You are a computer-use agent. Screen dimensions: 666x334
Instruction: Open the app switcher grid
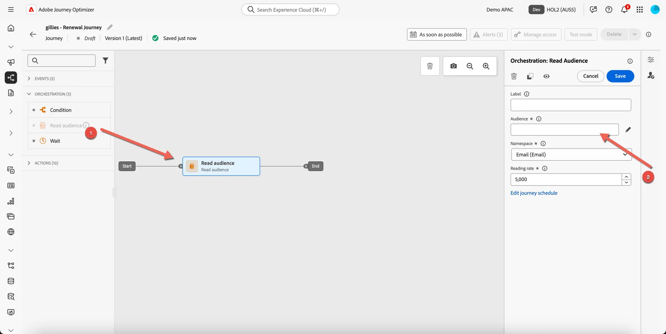(639, 10)
